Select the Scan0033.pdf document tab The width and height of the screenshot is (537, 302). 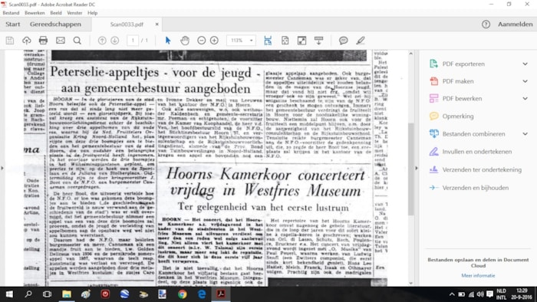pos(127,25)
